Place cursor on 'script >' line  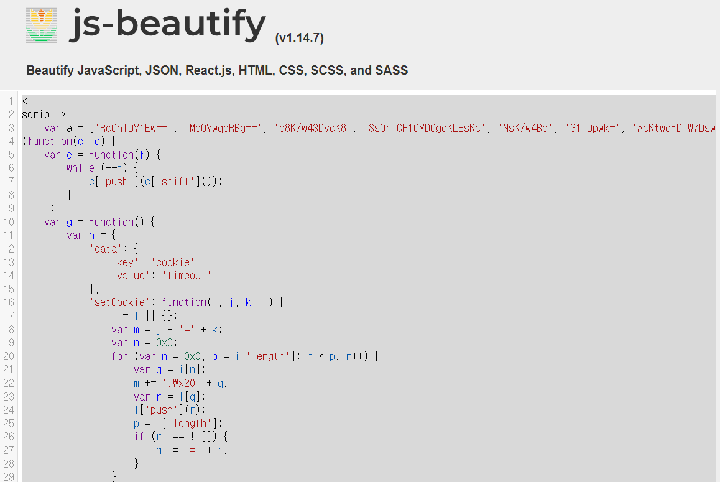(x=44, y=114)
